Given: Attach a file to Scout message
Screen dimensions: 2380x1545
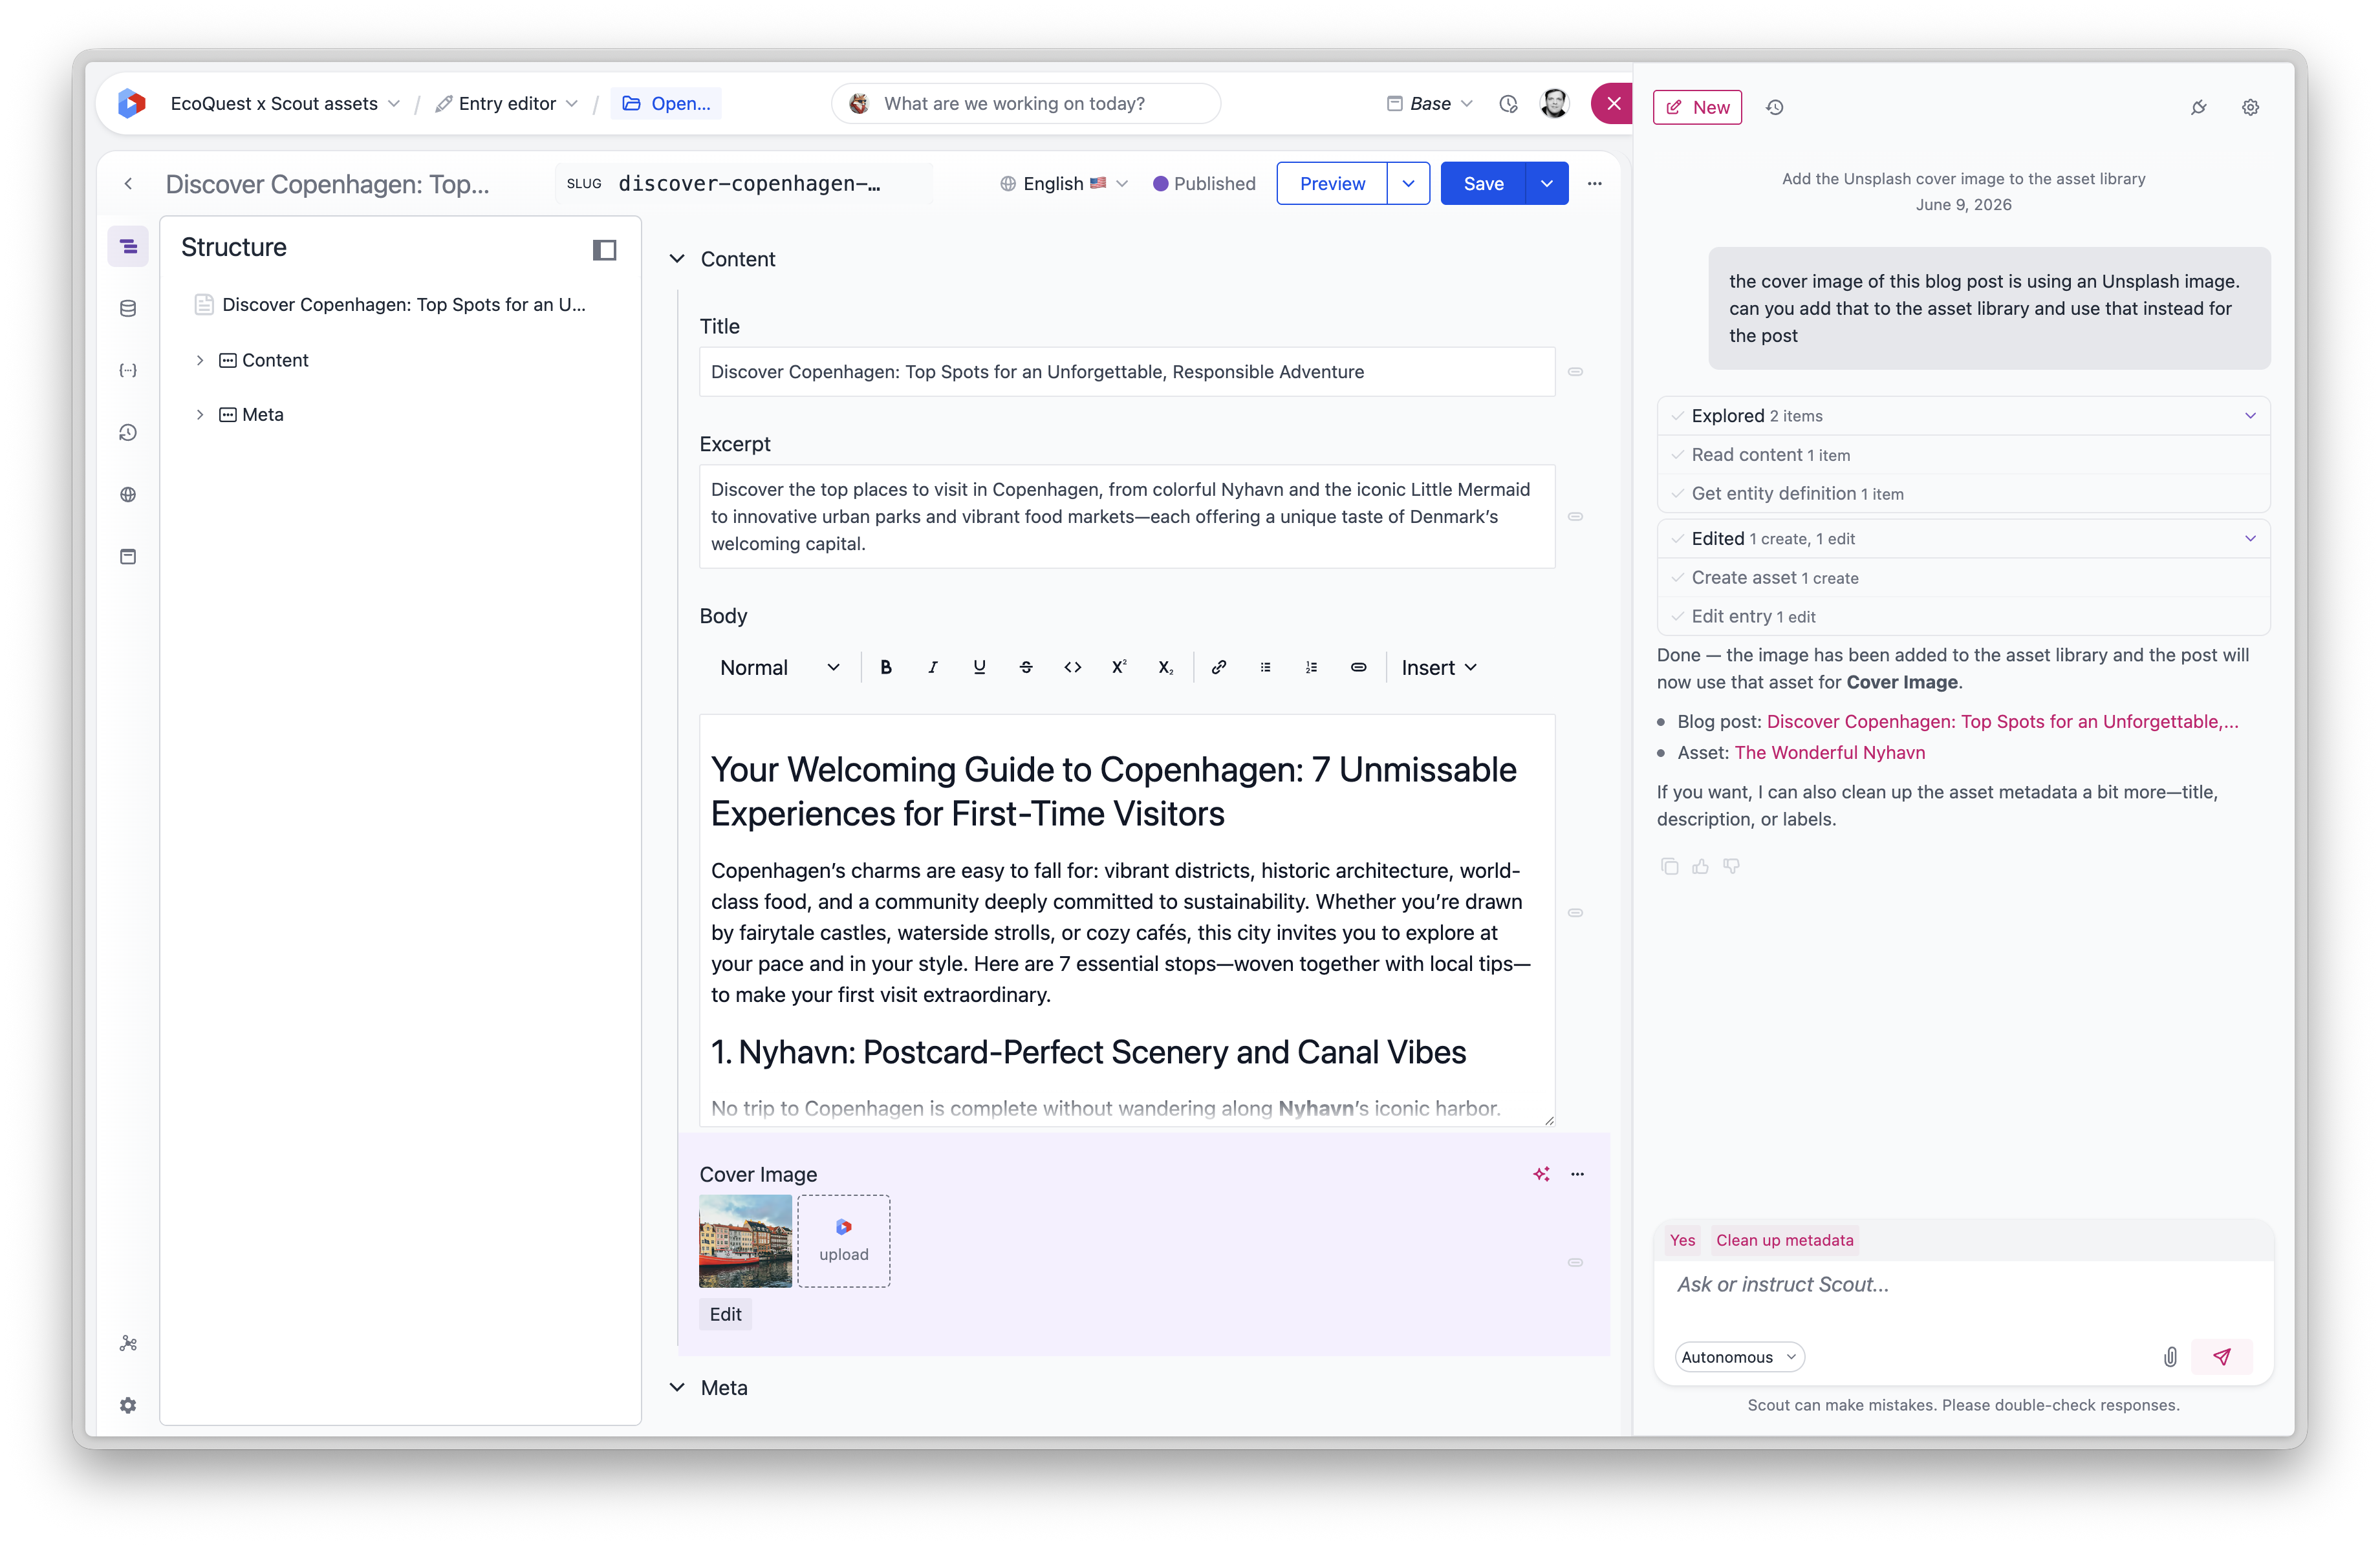Looking at the screenshot, I should pos(2170,1357).
